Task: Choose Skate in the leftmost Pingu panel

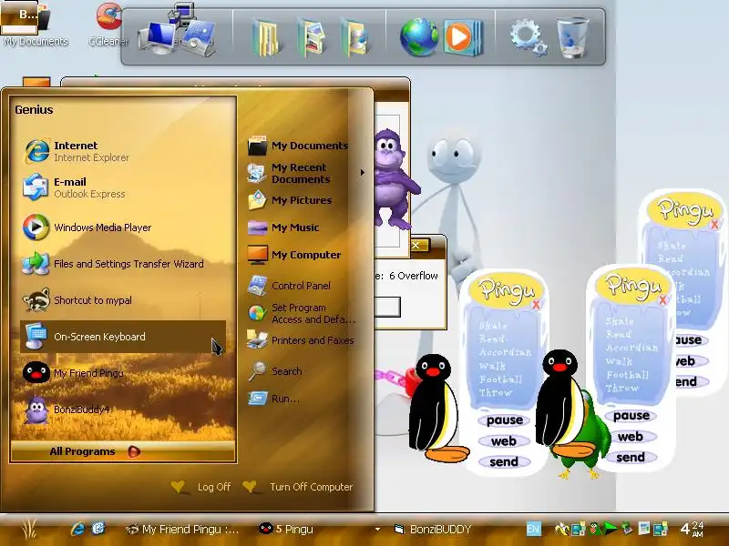Action: 493,326
